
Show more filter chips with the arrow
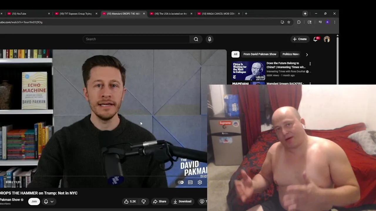(x=307, y=55)
